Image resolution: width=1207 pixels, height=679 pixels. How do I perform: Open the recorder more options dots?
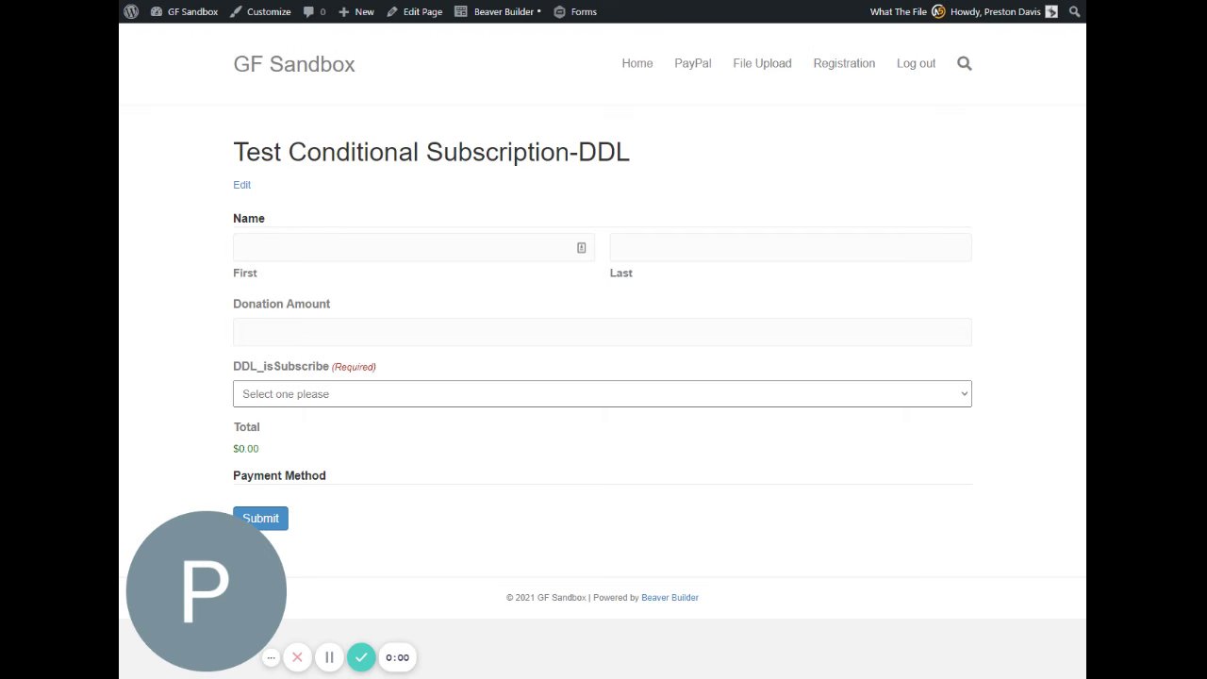coord(271,657)
